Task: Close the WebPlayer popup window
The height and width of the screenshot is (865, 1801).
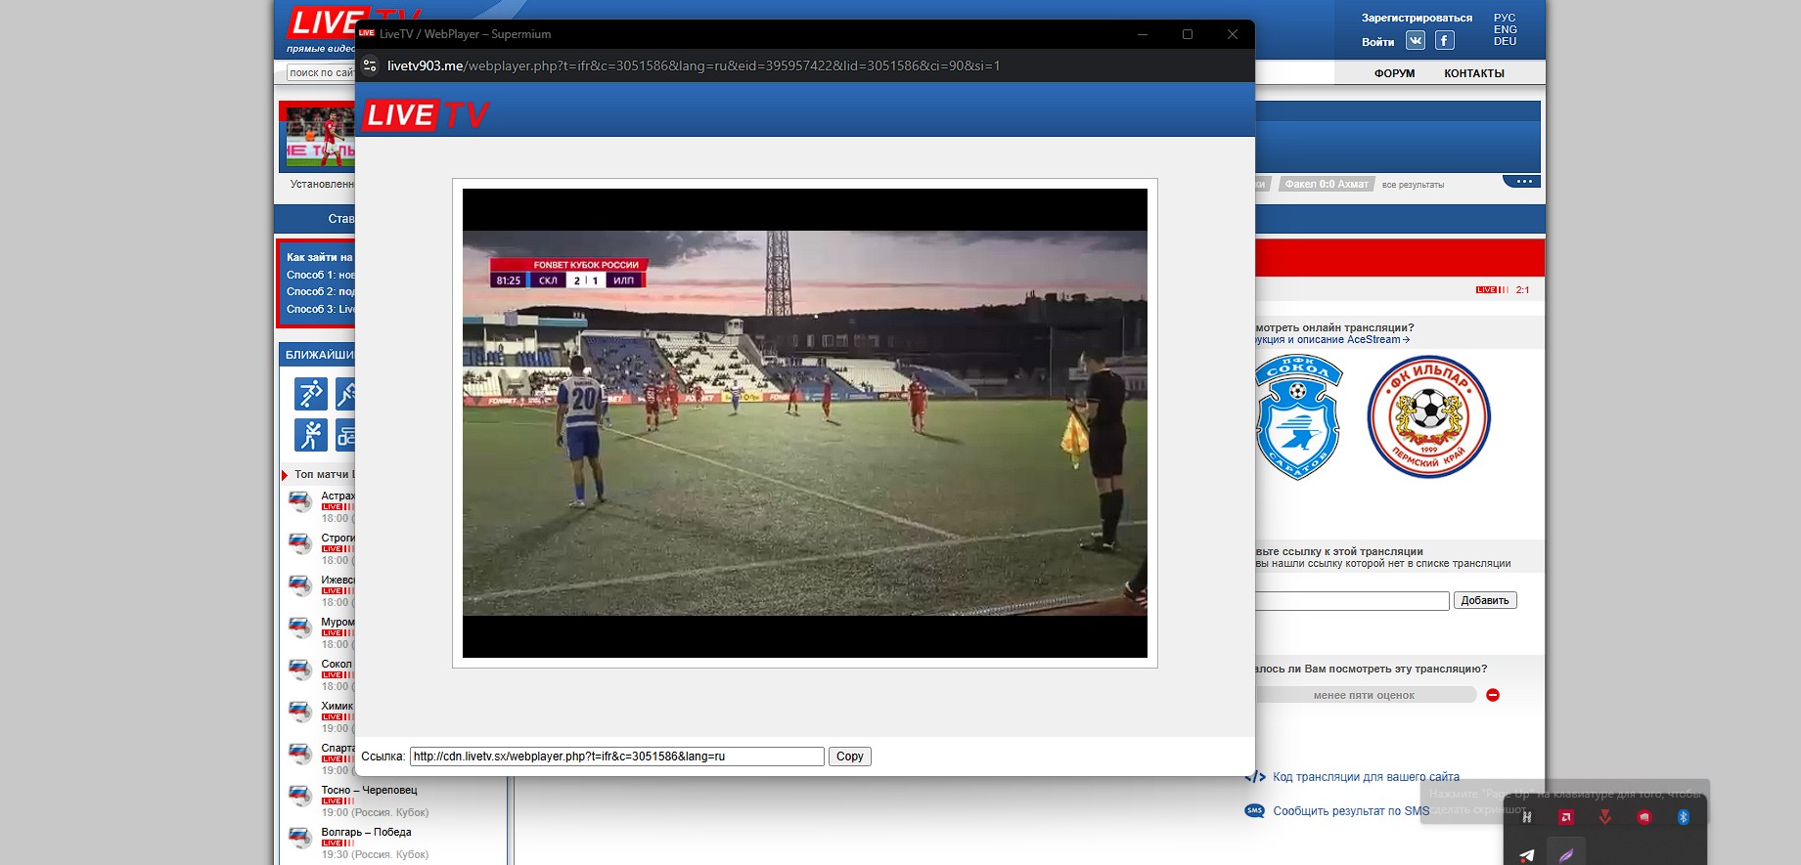Action: pos(1233,34)
